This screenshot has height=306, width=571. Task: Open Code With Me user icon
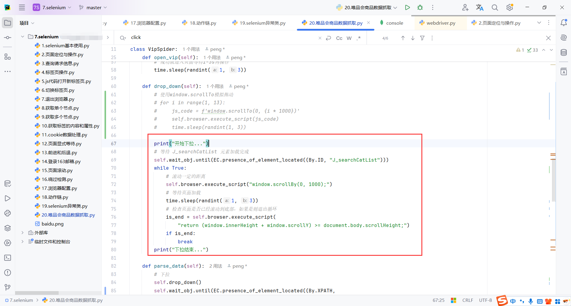coord(465,7)
